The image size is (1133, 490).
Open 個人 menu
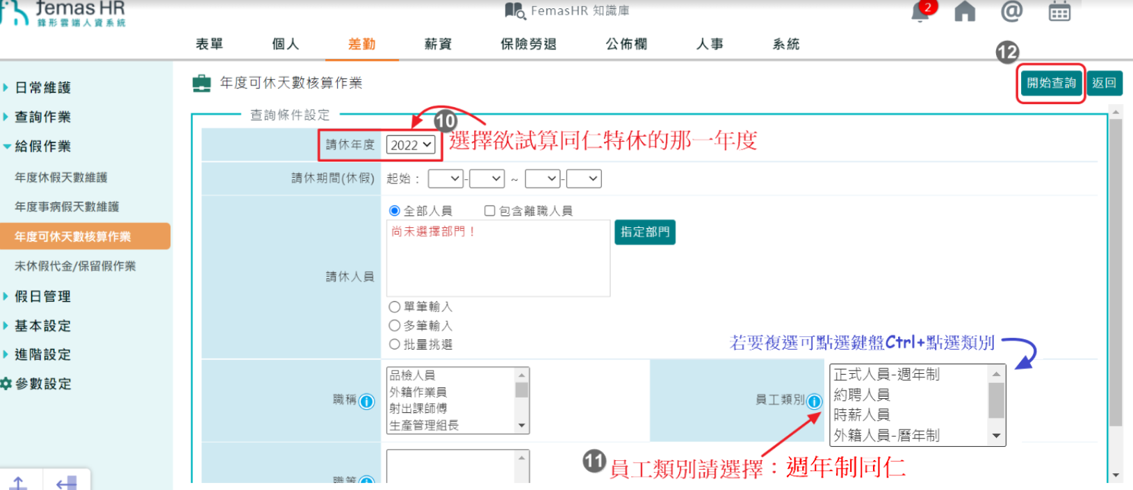[x=286, y=44]
